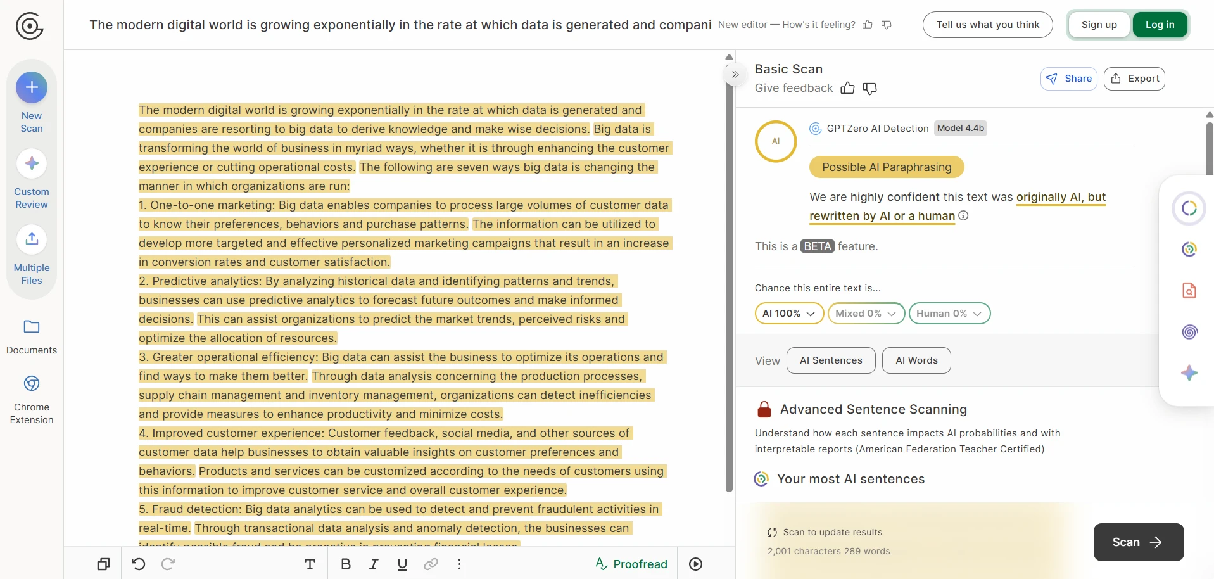Select the AI sparkle tool on the right
The height and width of the screenshot is (579, 1214).
coord(1190,373)
